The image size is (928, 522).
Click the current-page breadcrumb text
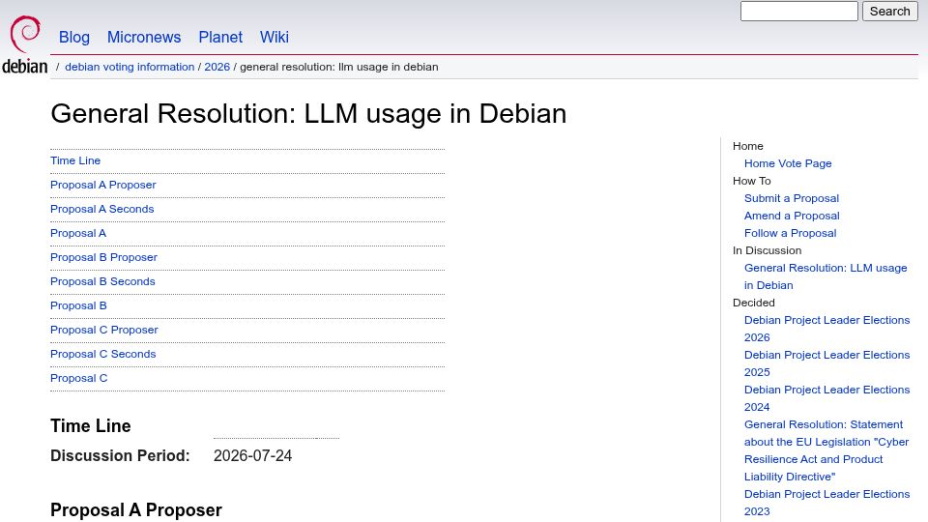click(339, 67)
